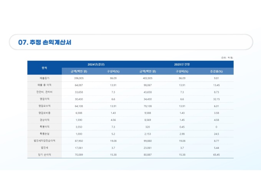
Task: Click the 매출원가 row label
Action: point(45,78)
